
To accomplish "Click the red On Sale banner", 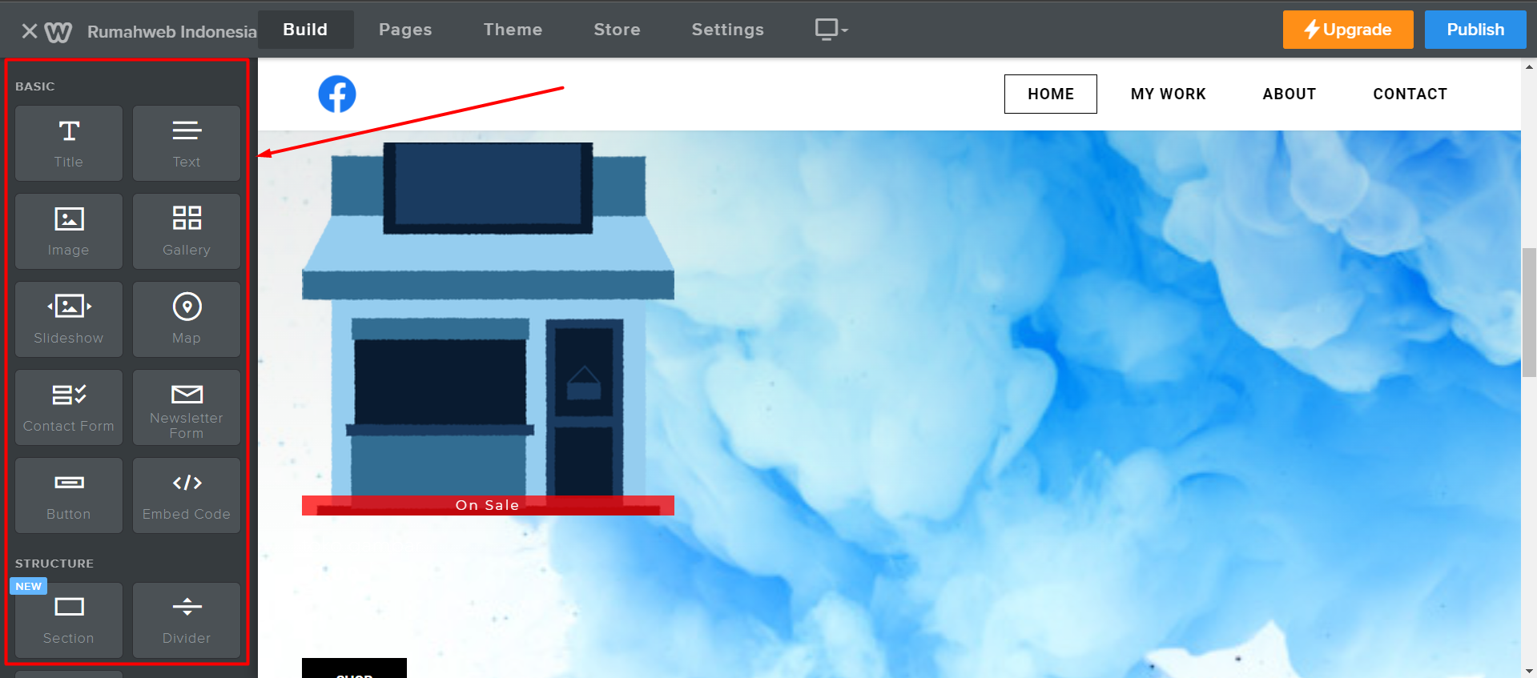I will (x=488, y=505).
